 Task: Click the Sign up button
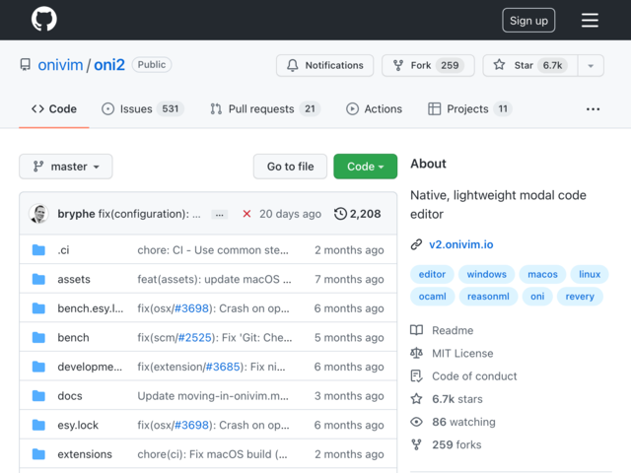[528, 20]
